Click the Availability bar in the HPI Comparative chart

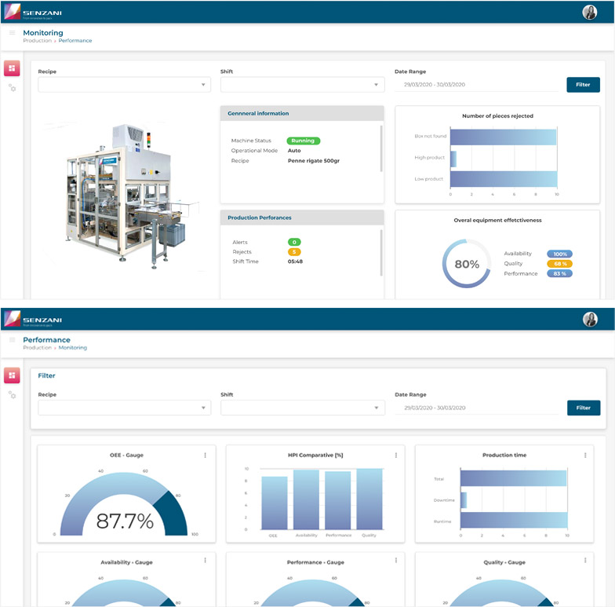point(306,499)
